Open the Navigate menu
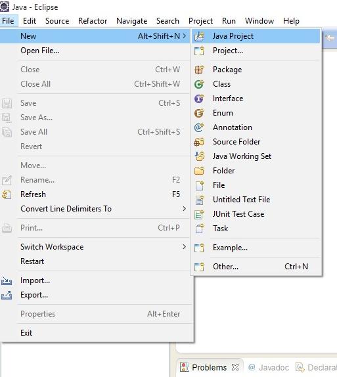This screenshot has width=337, height=377. (132, 21)
